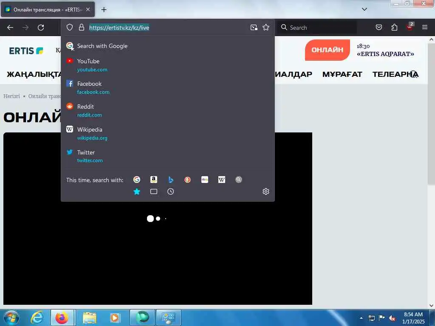Search this time with eBay icon
The width and height of the screenshot is (435, 326).
point(205,180)
